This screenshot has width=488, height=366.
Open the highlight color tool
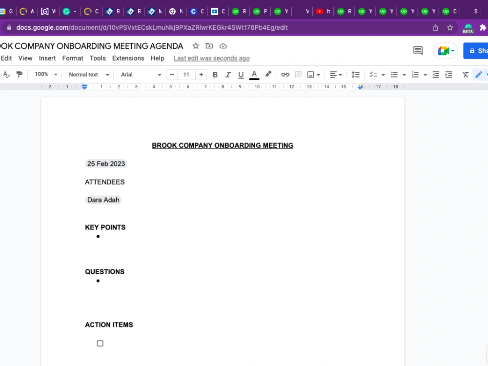(268, 74)
